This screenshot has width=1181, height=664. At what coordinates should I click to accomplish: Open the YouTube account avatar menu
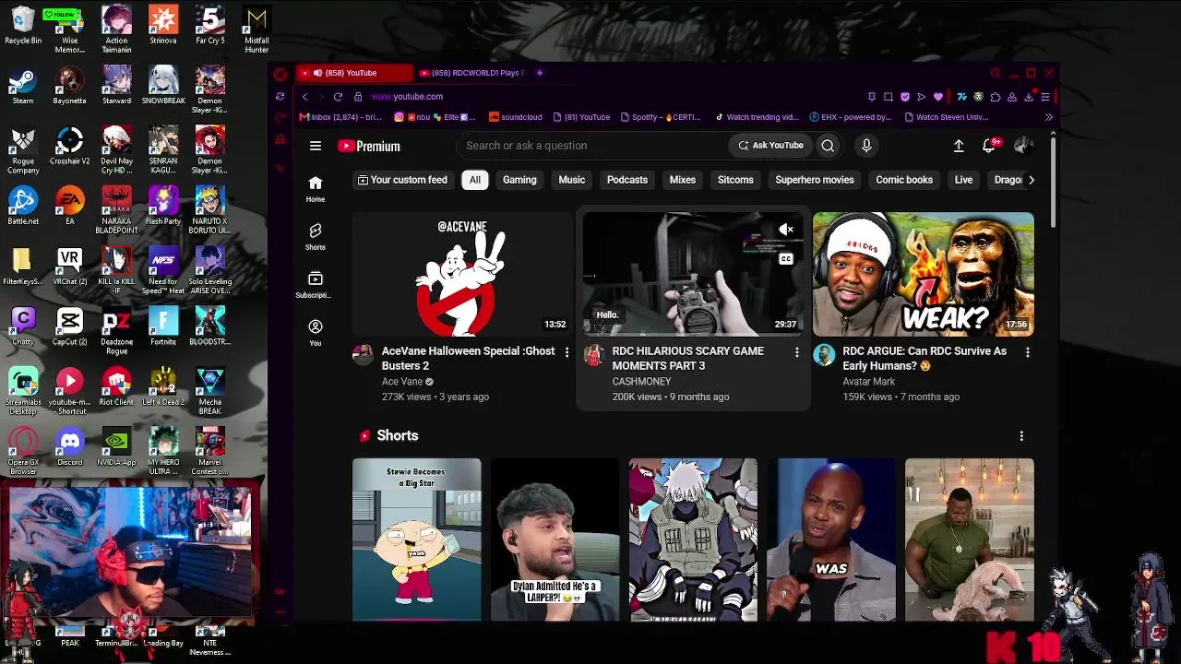[x=1022, y=146]
